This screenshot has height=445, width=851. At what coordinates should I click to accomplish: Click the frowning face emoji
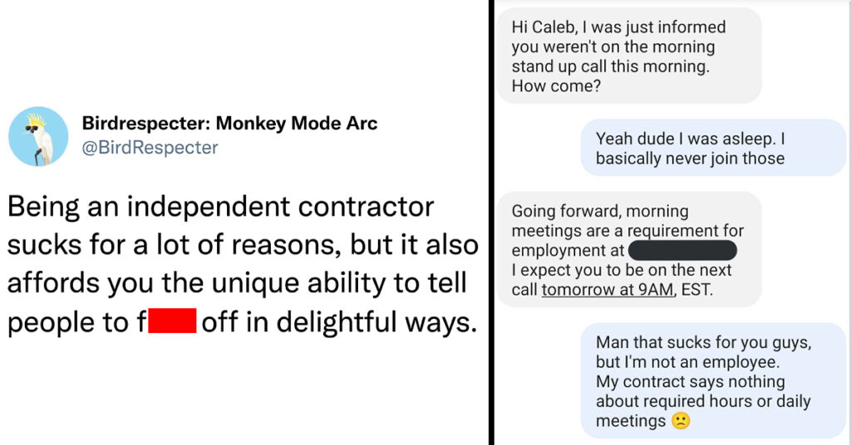point(681,422)
